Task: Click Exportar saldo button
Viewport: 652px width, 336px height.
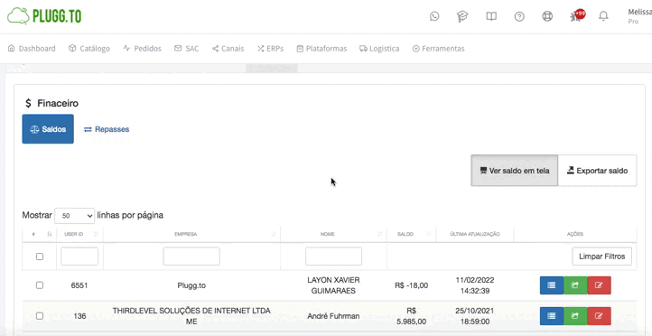Action: 597,171
